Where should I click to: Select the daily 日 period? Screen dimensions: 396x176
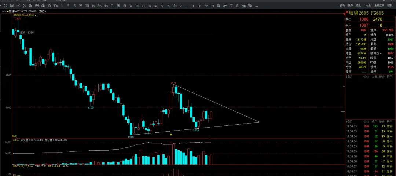tap(112, 5)
